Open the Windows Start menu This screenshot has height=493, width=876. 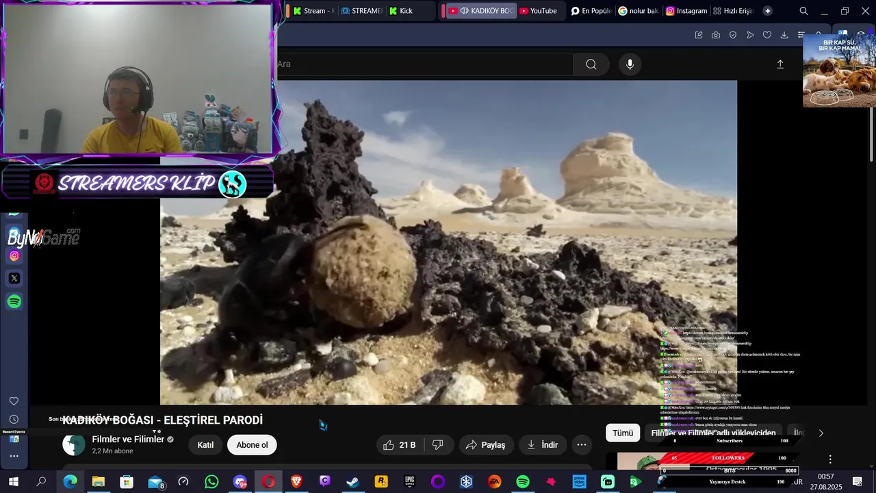[x=13, y=482]
